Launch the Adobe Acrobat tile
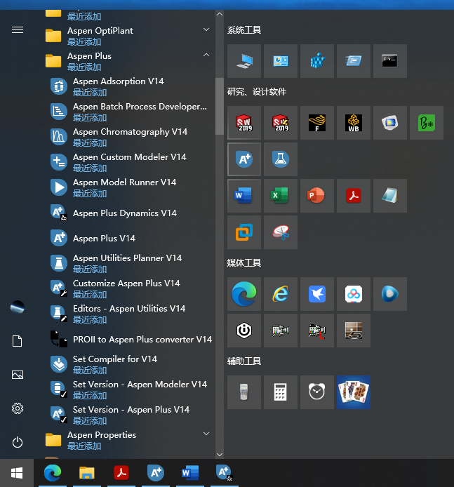Screen dimensions: 454x487 (354, 196)
